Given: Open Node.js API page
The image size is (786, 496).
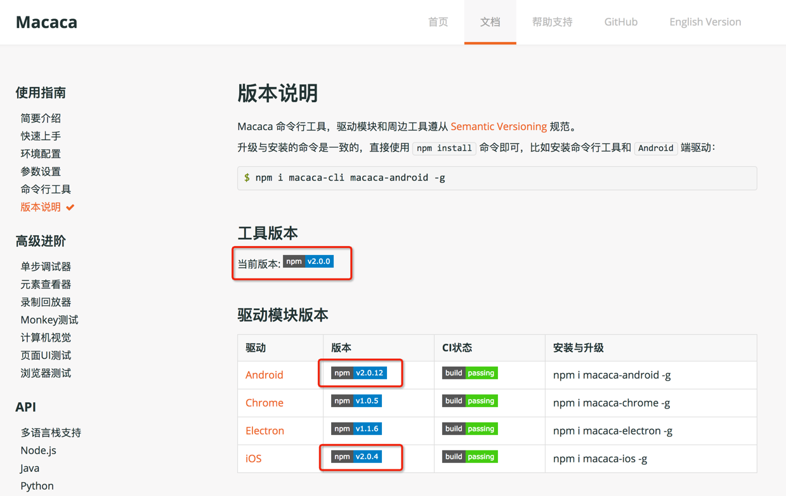Looking at the screenshot, I should tap(38, 450).
